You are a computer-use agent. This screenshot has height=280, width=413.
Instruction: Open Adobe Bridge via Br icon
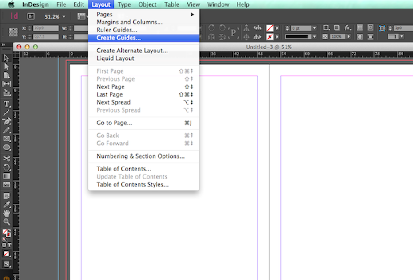31,16
